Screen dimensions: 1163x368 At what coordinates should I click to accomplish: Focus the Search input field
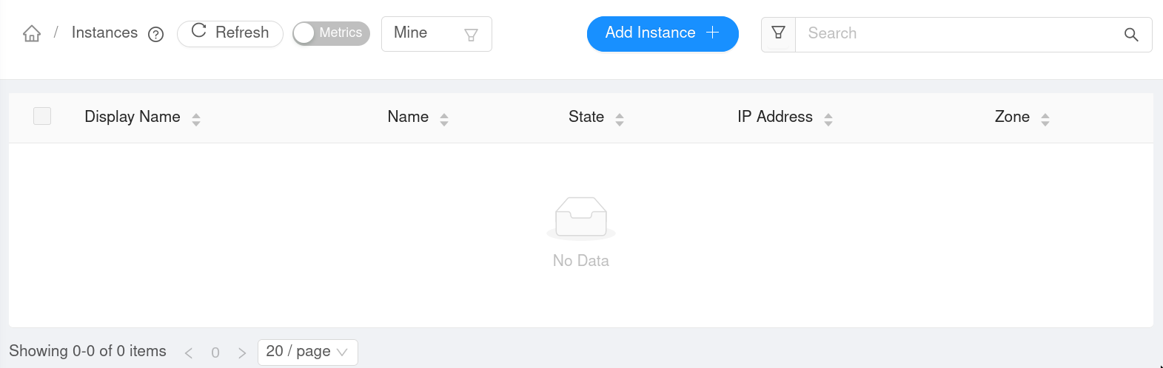pos(959,34)
